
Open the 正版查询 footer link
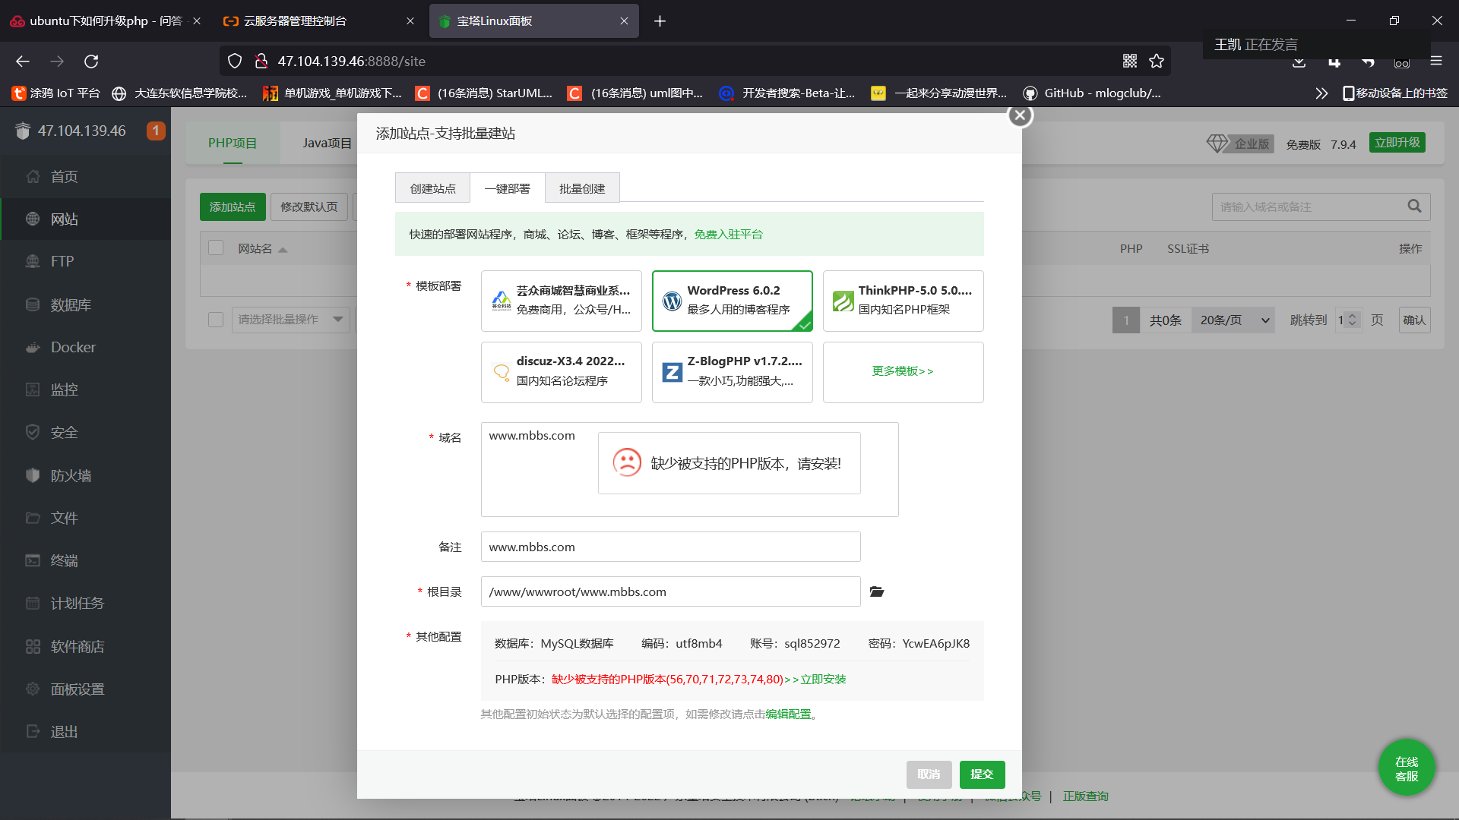pos(1085,796)
